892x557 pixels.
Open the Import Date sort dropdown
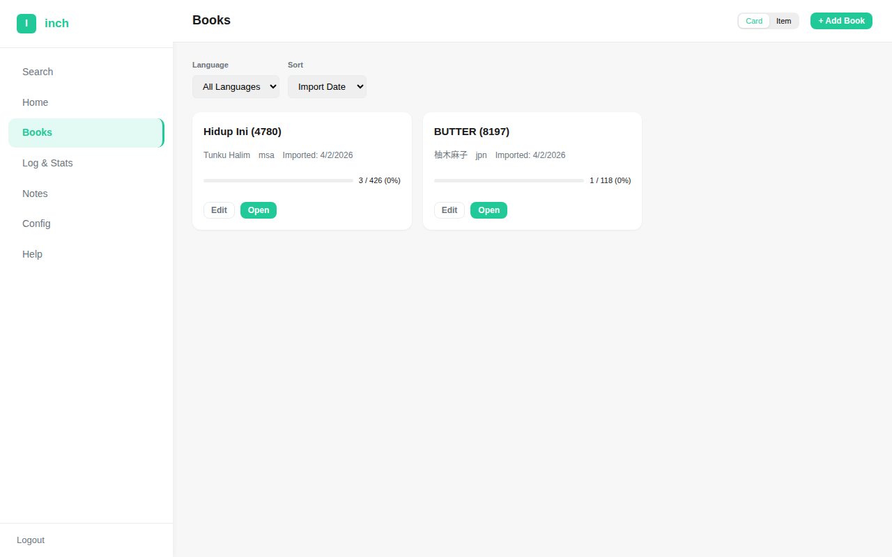(327, 87)
